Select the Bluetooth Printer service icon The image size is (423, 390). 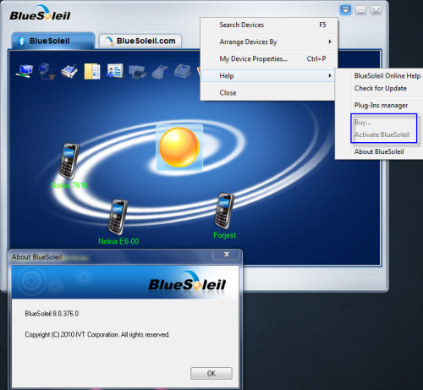click(137, 72)
